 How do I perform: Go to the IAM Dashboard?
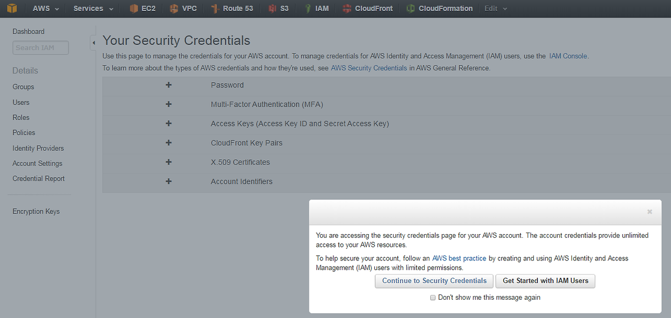[x=28, y=31]
